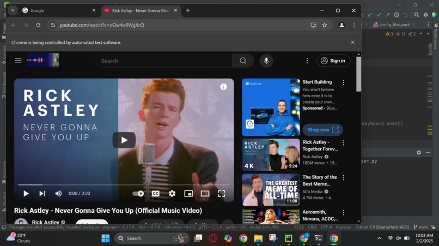Image resolution: width=439 pixels, height=246 pixels.
Task: Mute the video with the speaker icon
Action: pos(58,193)
